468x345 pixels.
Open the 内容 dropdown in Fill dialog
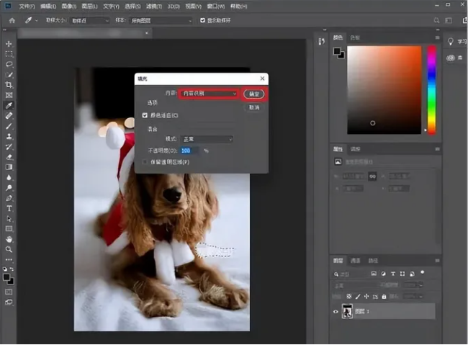click(208, 94)
